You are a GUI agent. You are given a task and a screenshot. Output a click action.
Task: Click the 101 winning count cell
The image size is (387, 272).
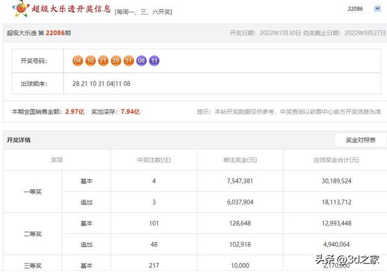tap(154, 223)
